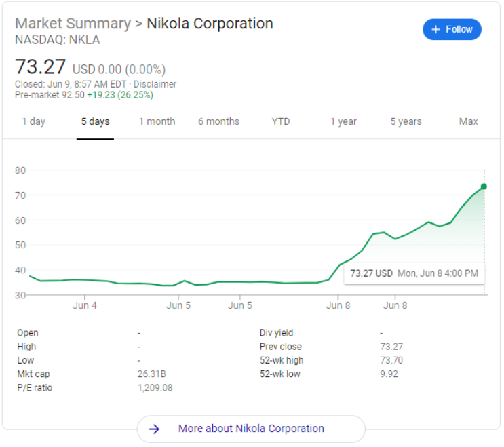Image resolution: width=504 pixels, height=447 pixels.
Task: Open Market Summary breadcrumb link
Action: [73, 24]
